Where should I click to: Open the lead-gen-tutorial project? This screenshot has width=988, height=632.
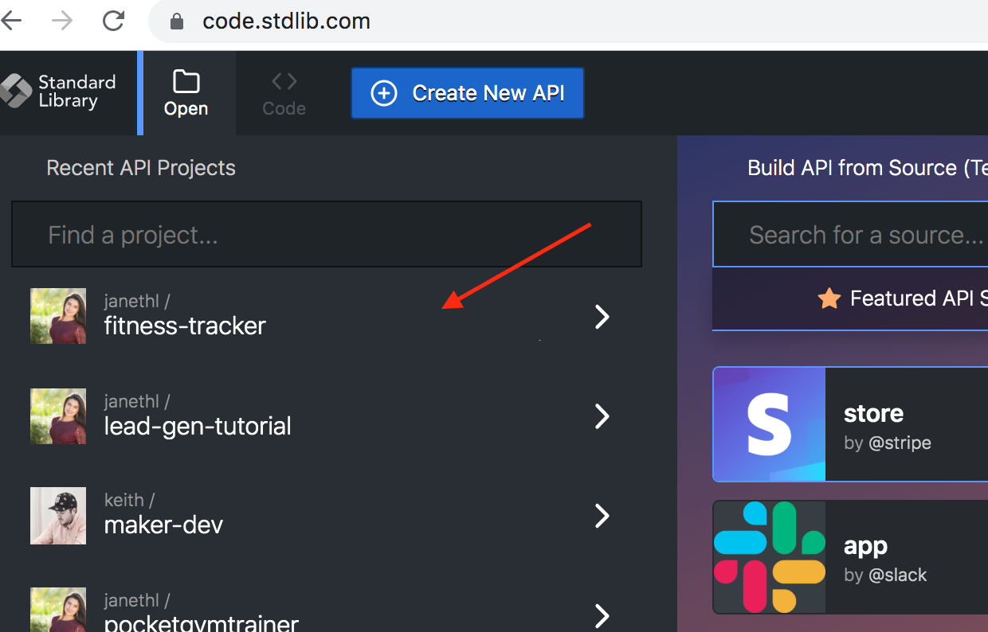pyautogui.click(x=327, y=415)
